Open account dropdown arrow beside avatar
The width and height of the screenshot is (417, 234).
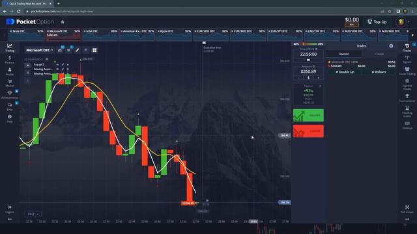click(x=409, y=22)
